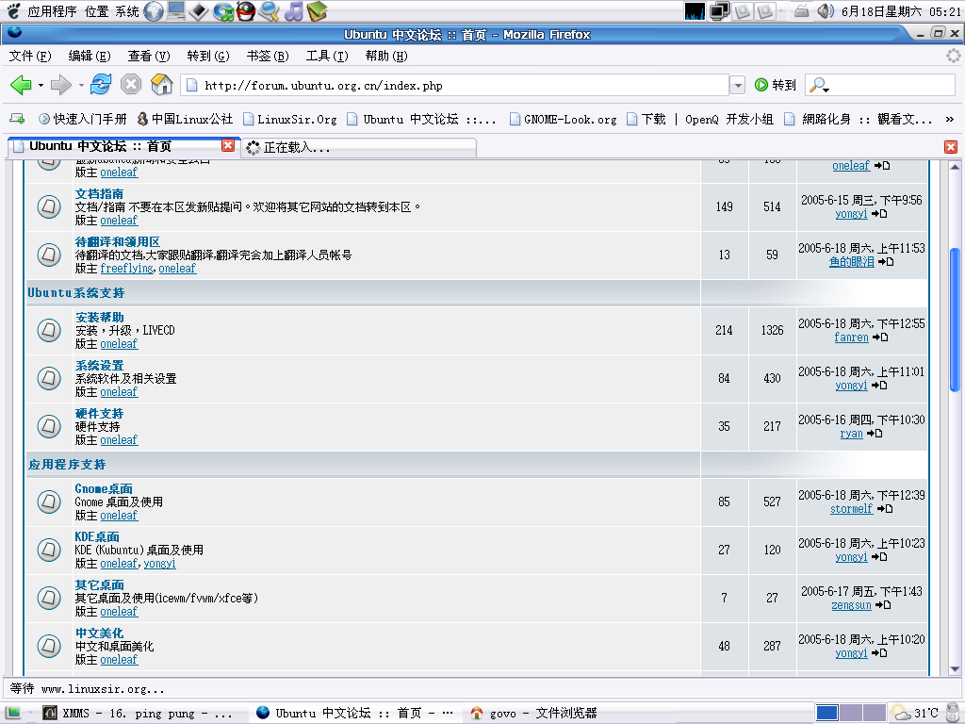Open the 中文美化 forum
The width and height of the screenshot is (965, 724).
(99, 633)
